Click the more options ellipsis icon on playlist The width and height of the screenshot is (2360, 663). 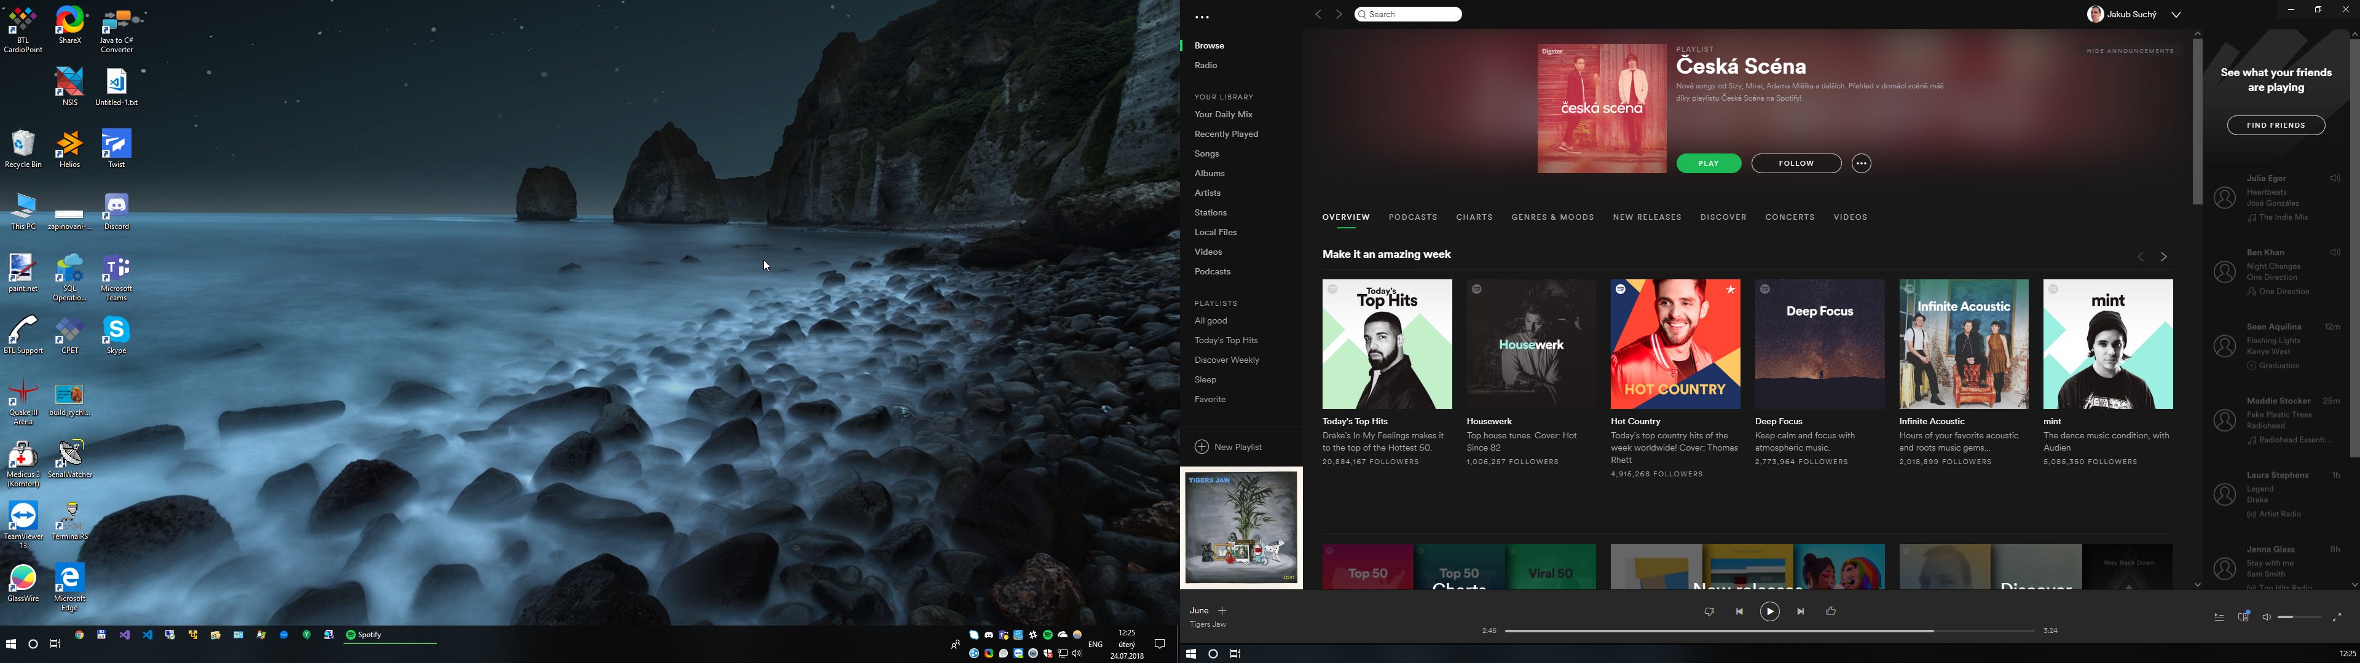click(x=1862, y=162)
